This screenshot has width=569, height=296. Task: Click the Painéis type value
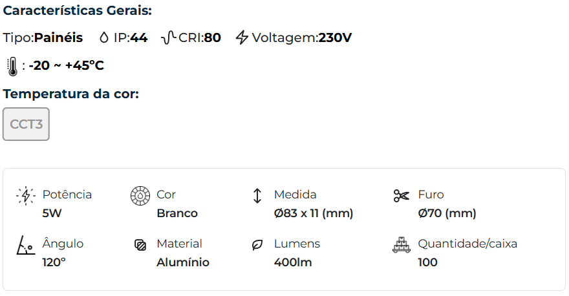pyautogui.click(x=58, y=37)
